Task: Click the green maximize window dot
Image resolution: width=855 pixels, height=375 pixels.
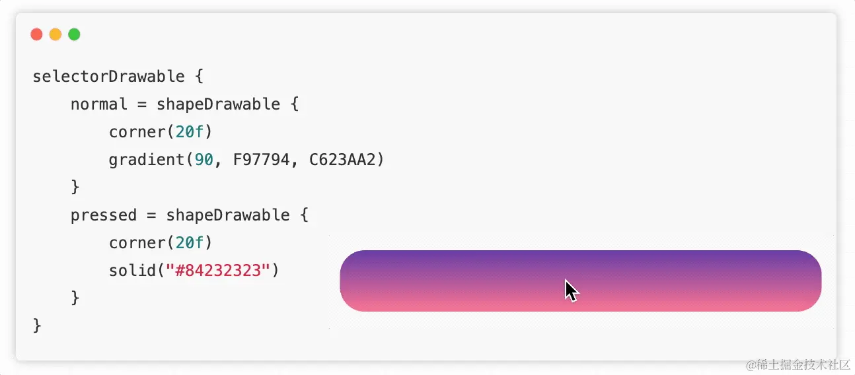Action: point(74,34)
